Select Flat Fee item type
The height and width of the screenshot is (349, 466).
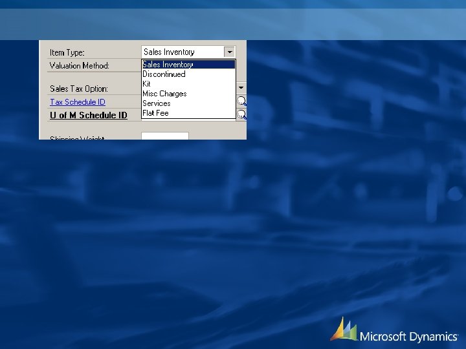[x=188, y=113]
